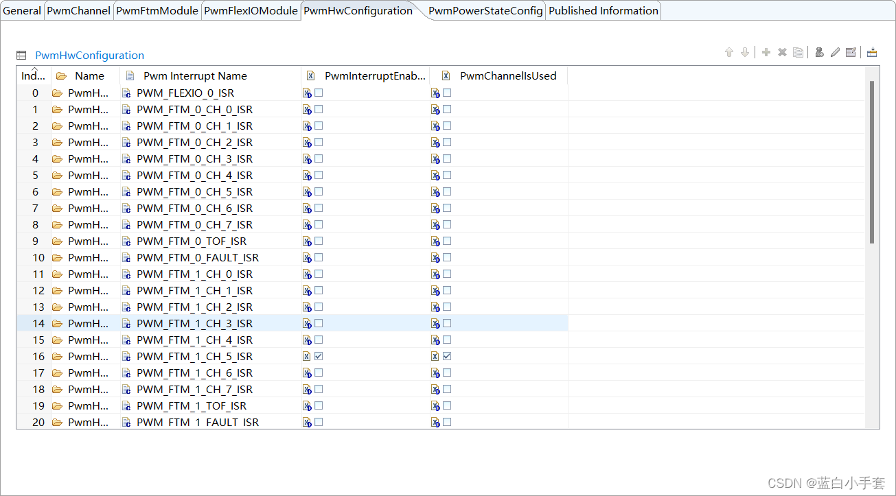
Task: Click file icon beside PWM_FTM_0_TOF_ISR
Action: [x=126, y=241]
